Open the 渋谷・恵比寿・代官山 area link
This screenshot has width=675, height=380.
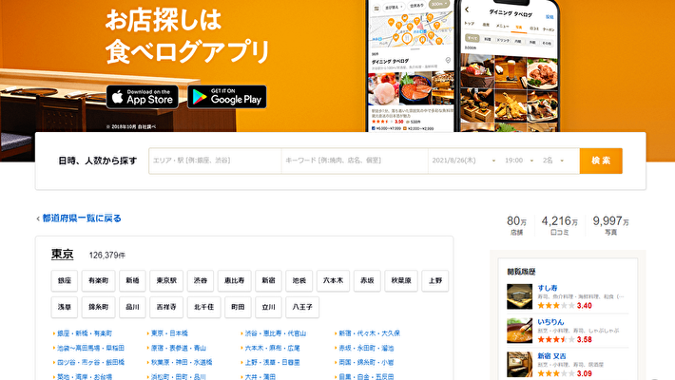[x=276, y=333]
